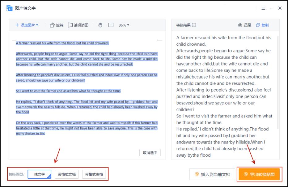The height and width of the screenshot is (187, 288).
Task: Click the 透视矫正 perspective correction tool
Action: [x=78, y=25]
